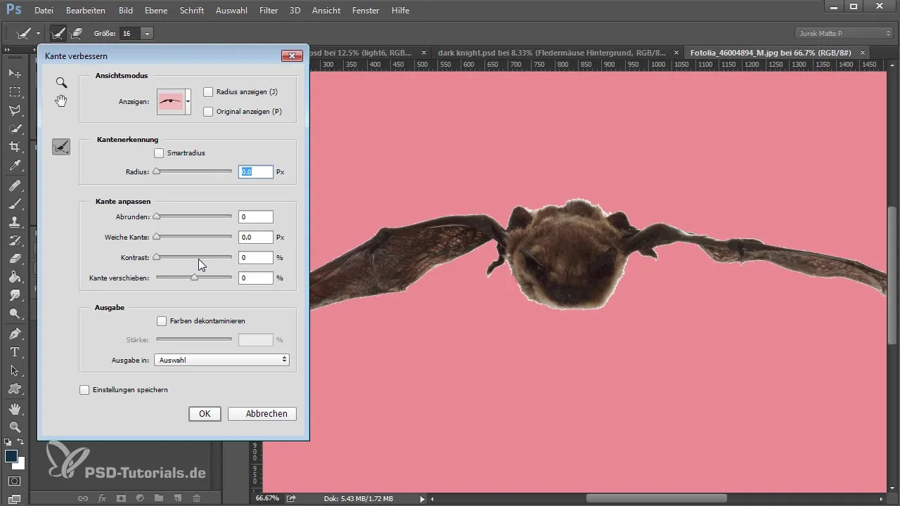Open the tool preset picker arrow
The width and height of the screenshot is (900, 506).
(x=38, y=33)
